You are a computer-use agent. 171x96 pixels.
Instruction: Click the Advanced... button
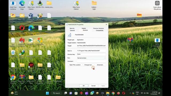click(x=100, y=65)
